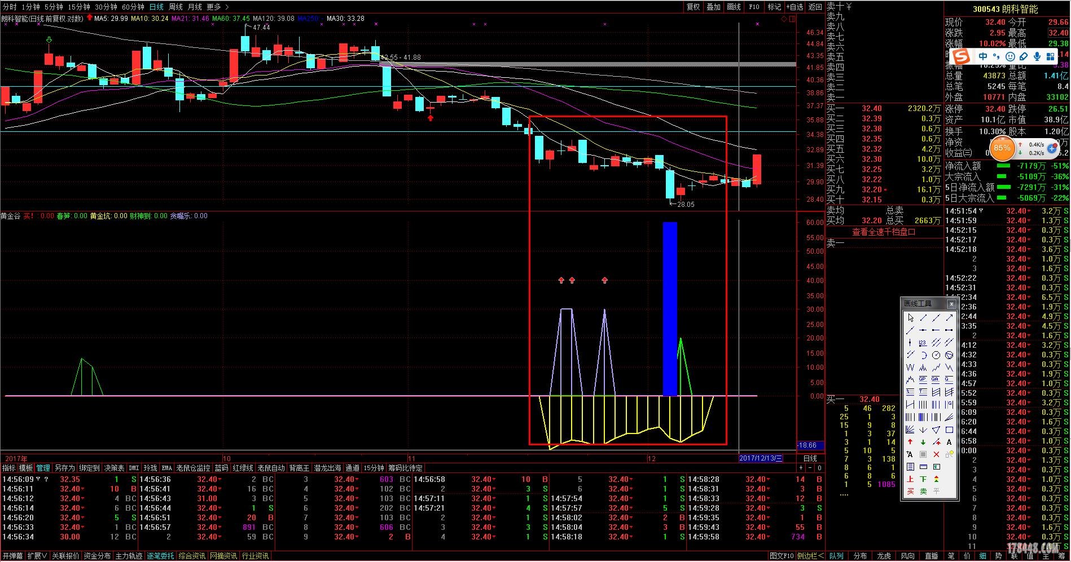Switch to 分时 intraday view
This screenshot has height=562, width=1071.
(x=10, y=7)
